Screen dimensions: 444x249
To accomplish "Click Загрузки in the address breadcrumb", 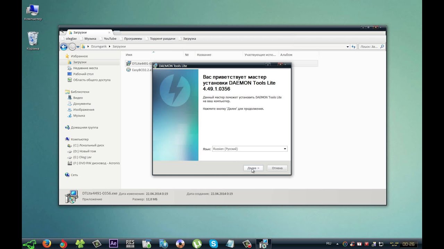I will coord(119,46).
